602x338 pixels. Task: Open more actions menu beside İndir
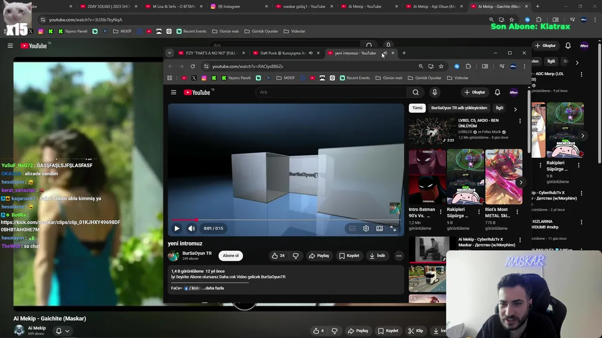pos(399,256)
